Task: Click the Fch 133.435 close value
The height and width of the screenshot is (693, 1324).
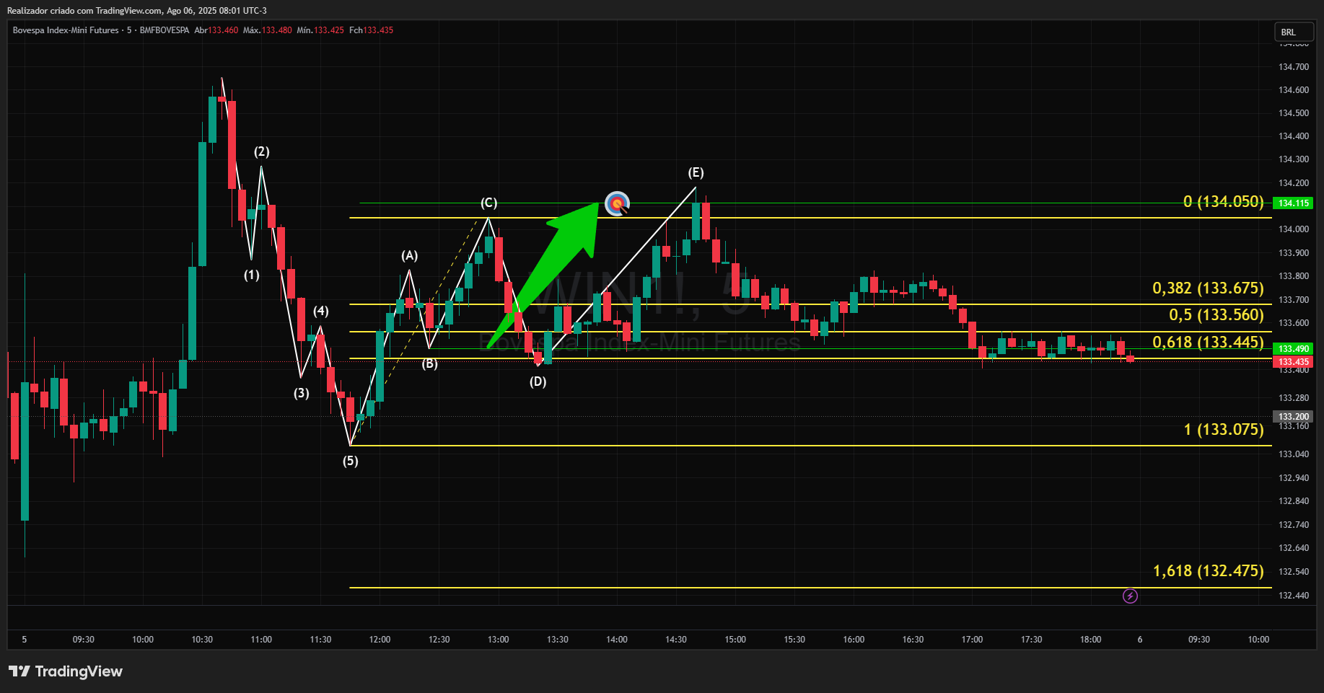Action: click(x=371, y=30)
